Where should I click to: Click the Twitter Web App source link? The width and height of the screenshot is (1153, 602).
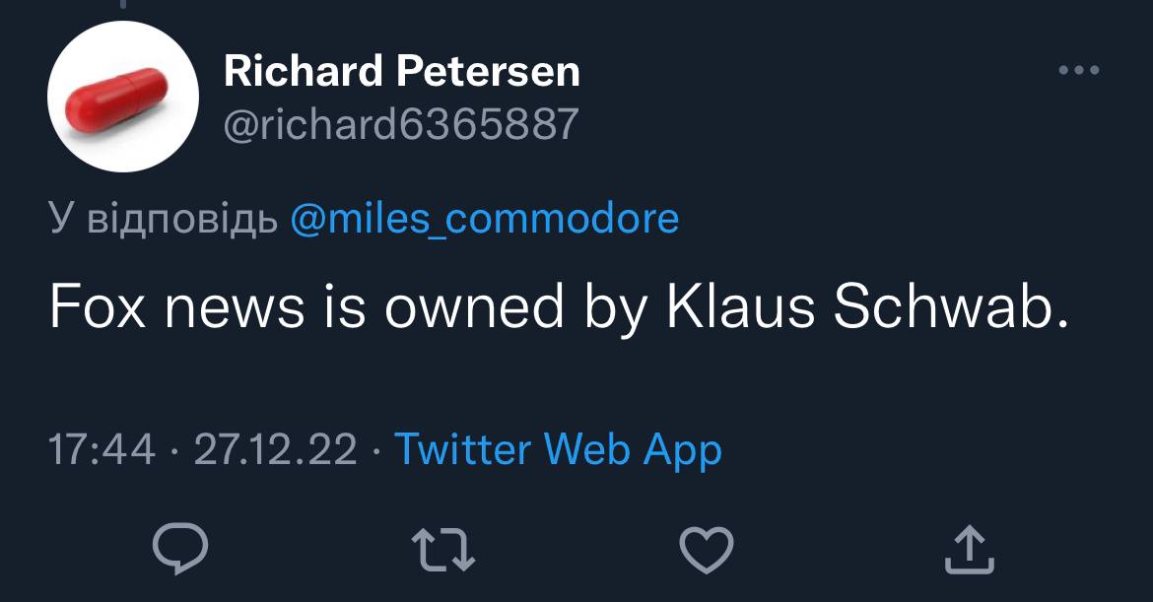[558, 450]
